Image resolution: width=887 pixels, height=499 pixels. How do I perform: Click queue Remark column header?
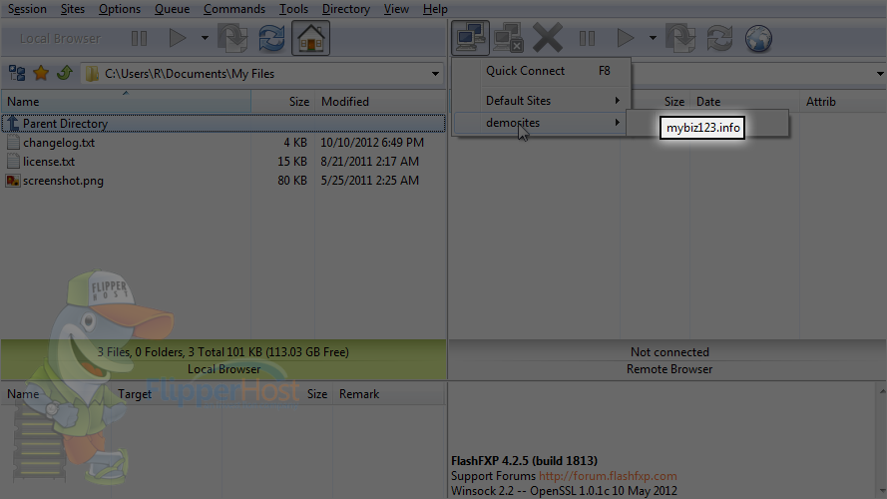tap(359, 394)
